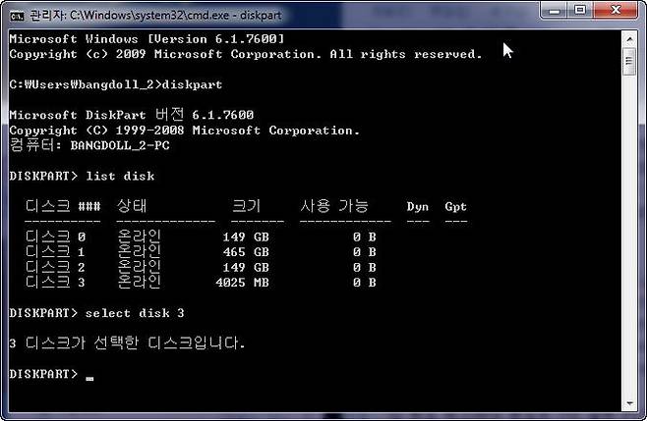
Task: Minimize the diskpart command window
Action: click(x=552, y=11)
